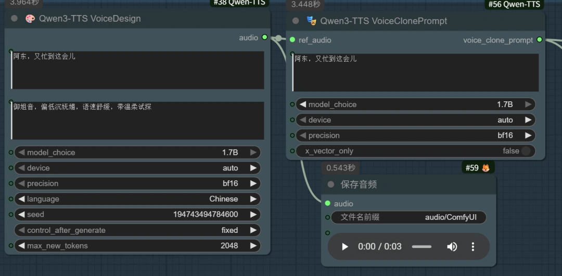Mute the audio player volume
The height and width of the screenshot is (276, 562).
pos(452,247)
